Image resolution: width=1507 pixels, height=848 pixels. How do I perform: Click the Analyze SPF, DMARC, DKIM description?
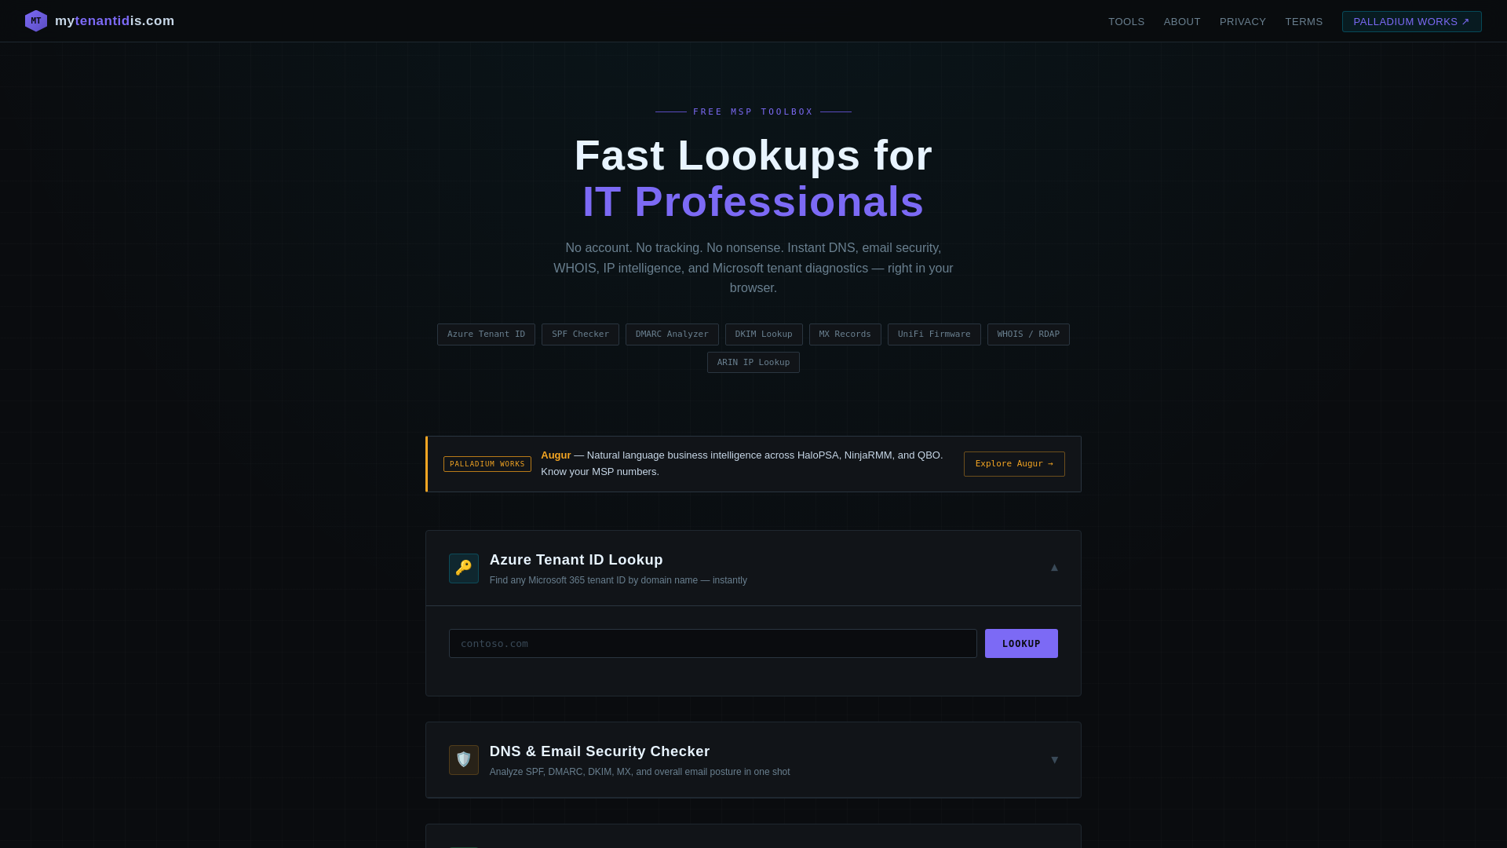click(640, 772)
